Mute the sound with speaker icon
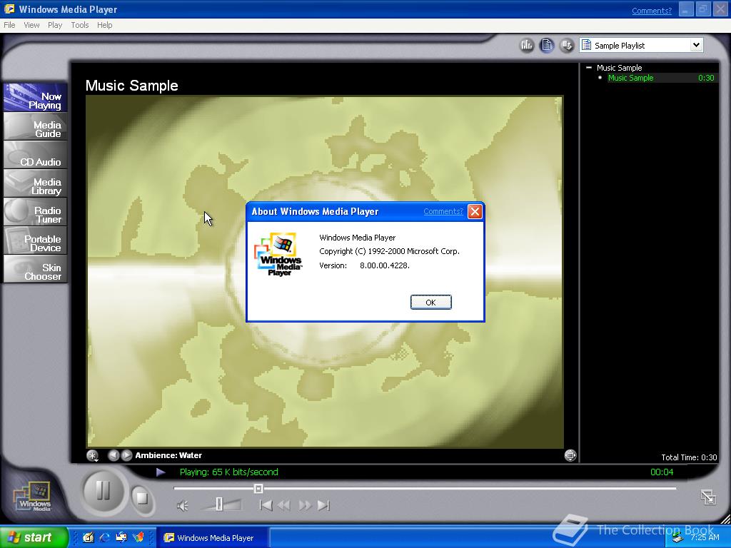 coord(183,506)
